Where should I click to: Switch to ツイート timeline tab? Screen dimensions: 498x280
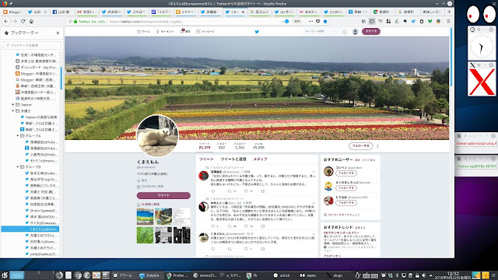click(x=206, y=159)
